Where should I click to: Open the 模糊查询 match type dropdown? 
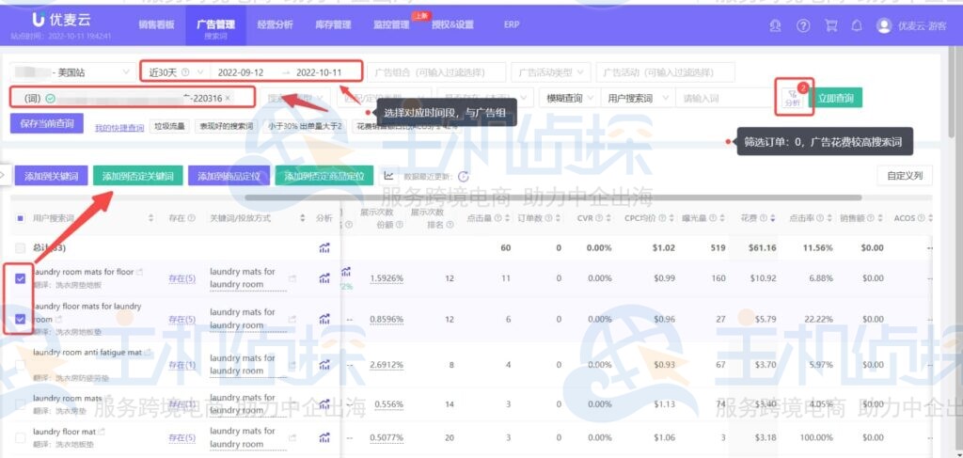(569, 98)
